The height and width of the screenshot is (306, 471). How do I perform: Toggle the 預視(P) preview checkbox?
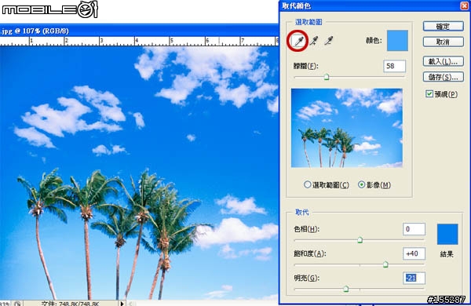pyautogui.click(x=429, y=94)
